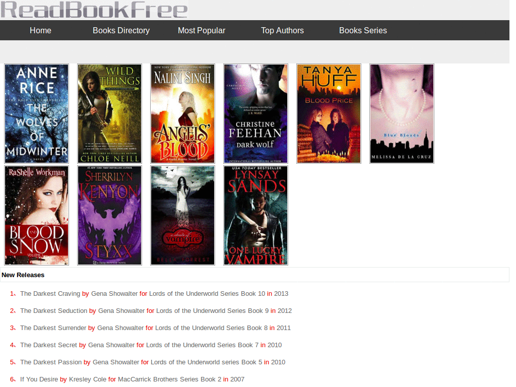Navigate to the Books Series menu item
Image resolution: width=516 pixels, height=387 pixels.
[363, 30]
